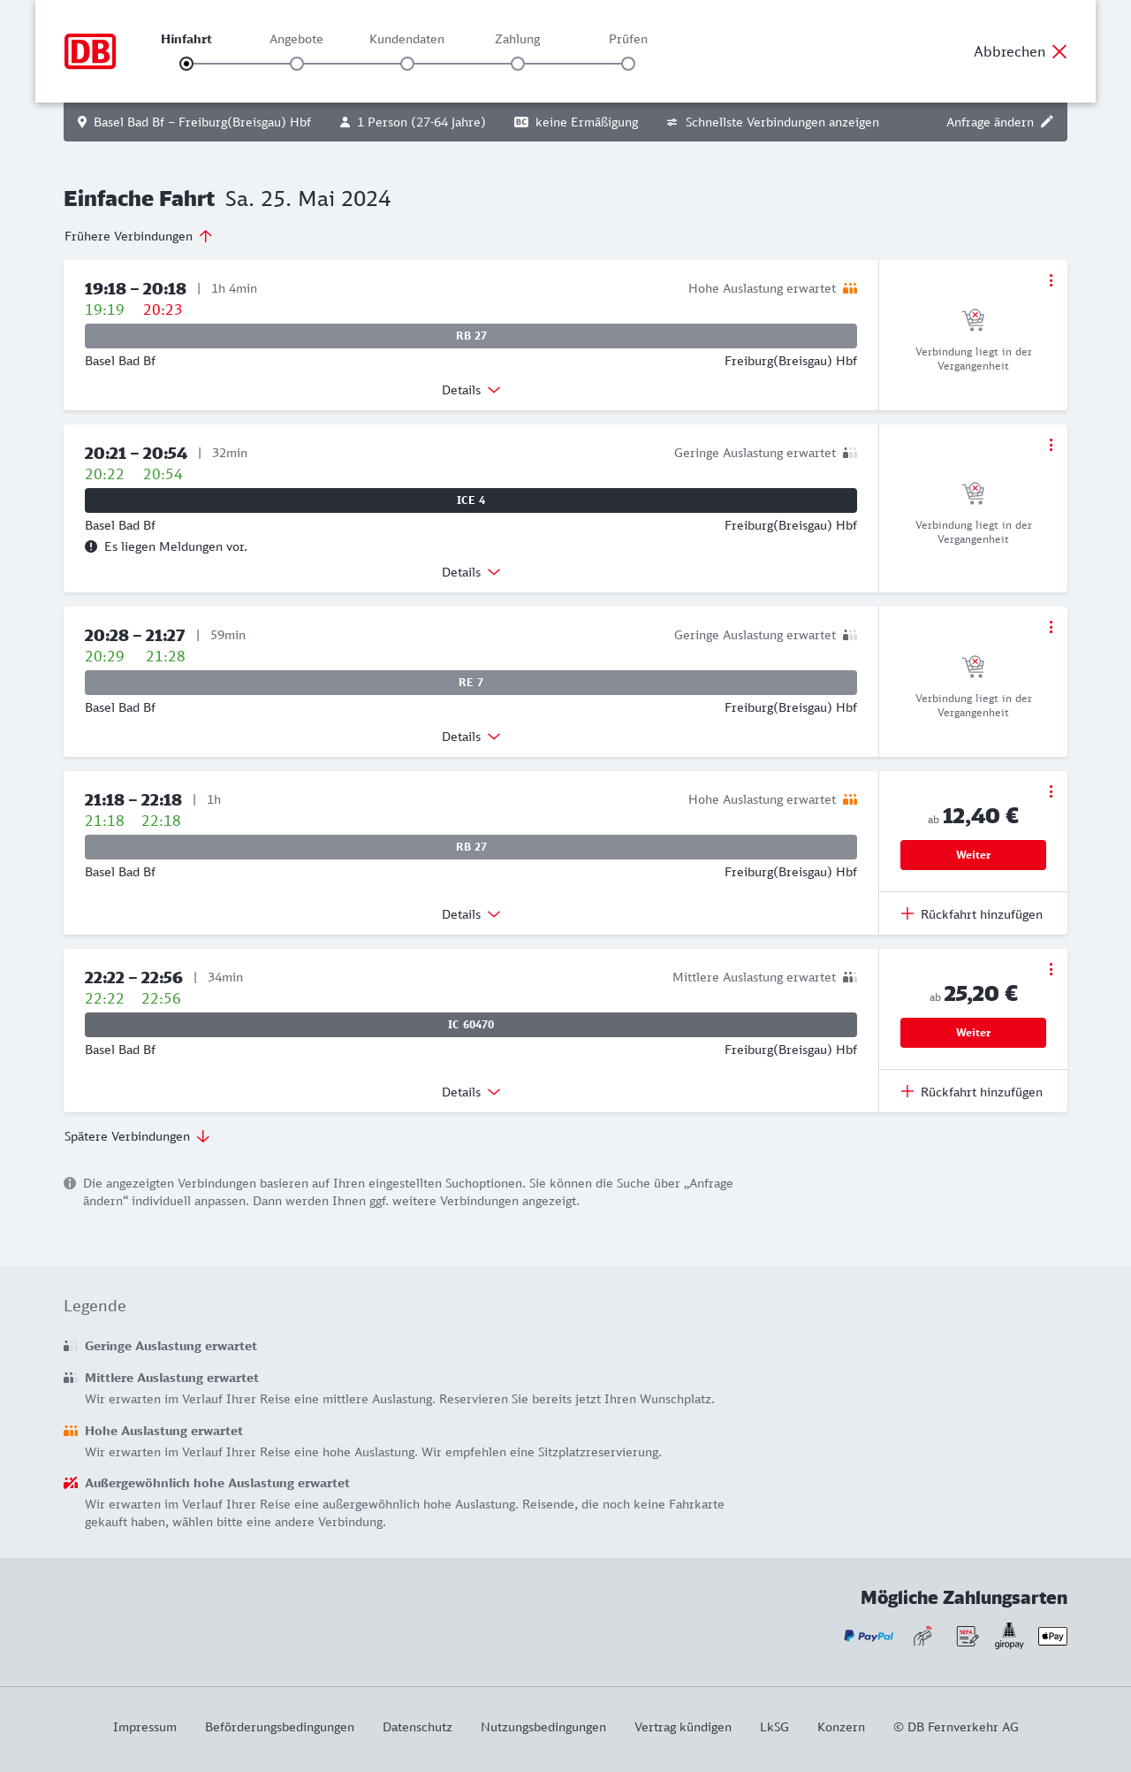
Task: Select the Angebote step in progress bar
Action: (x=297, y=64)
